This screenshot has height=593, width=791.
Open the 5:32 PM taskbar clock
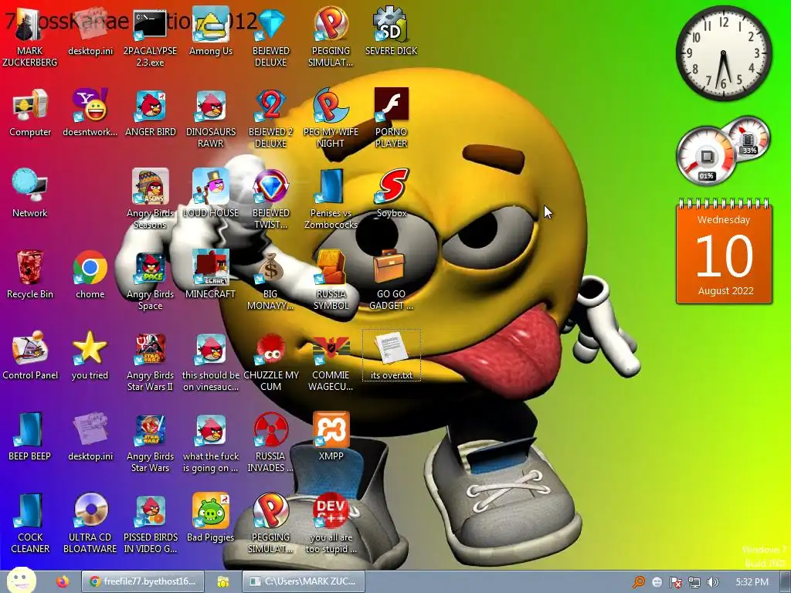pyautogui.click(x=752, y=582)
